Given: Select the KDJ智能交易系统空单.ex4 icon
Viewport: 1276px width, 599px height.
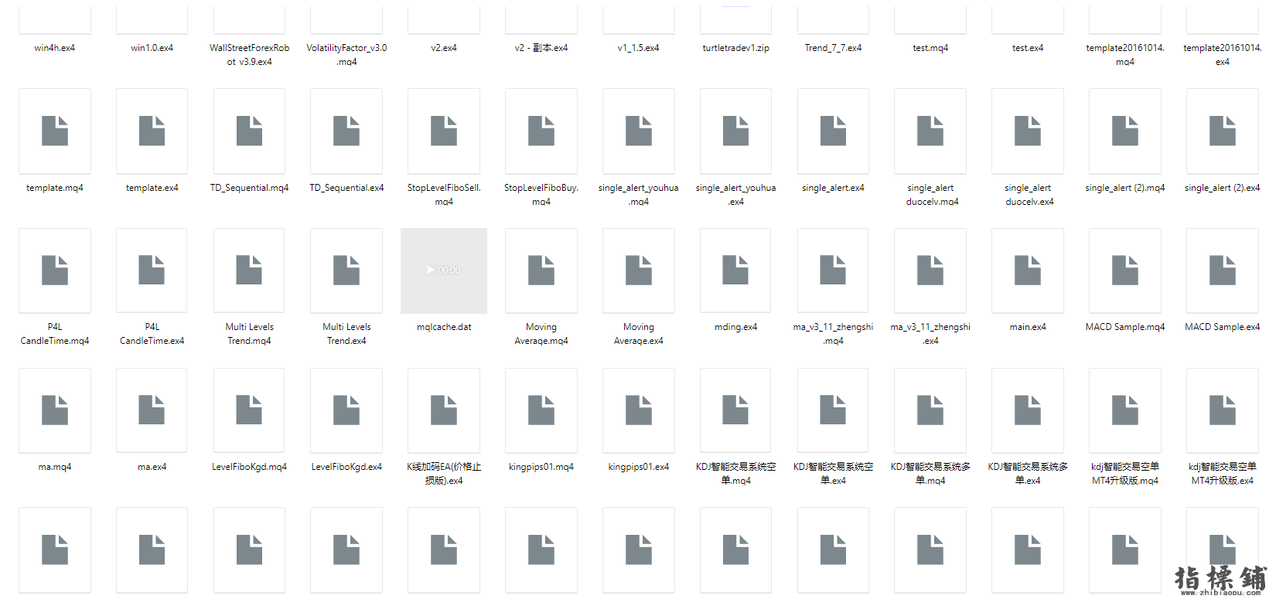Looking at the screenshot, I should [833, 410].
